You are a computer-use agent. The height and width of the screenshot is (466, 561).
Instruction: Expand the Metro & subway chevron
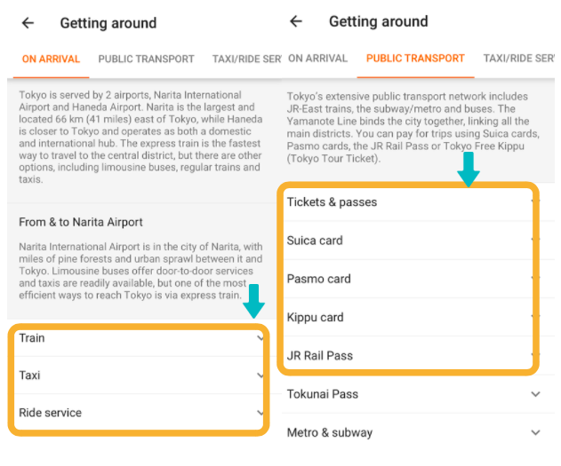tap(535, 432)
